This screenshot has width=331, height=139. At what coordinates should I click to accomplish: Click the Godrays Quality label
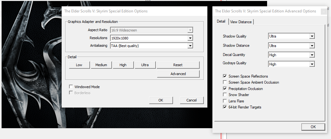(235, 63)
